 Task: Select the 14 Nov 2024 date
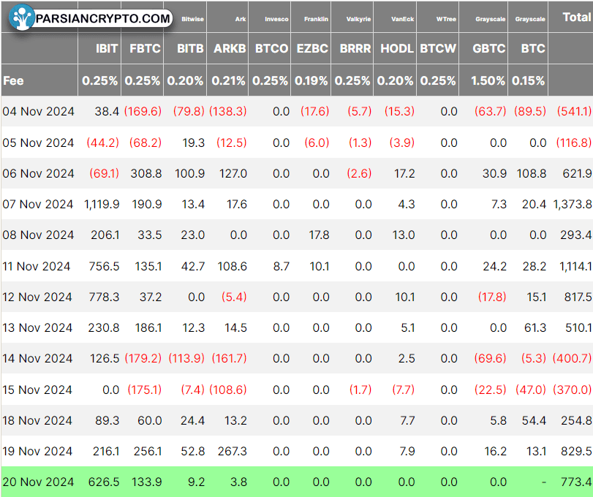tap(37, 358)
